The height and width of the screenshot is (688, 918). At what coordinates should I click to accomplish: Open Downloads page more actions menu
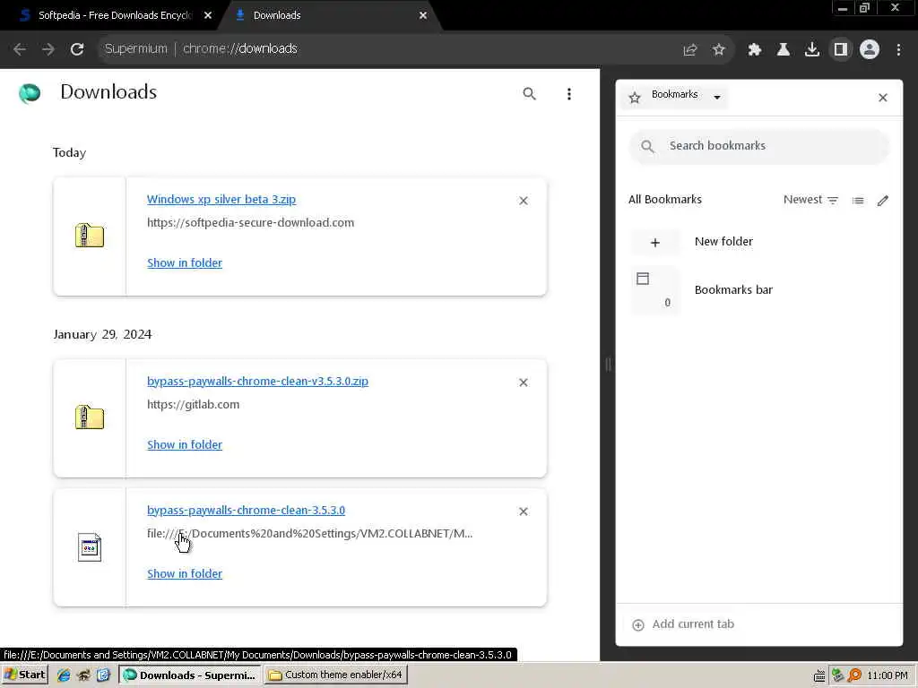pos(569,93)
